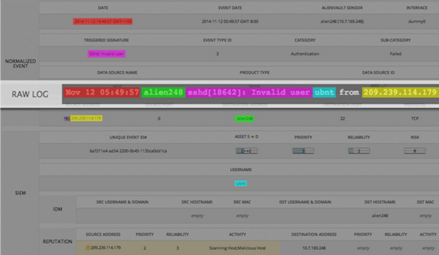
Task: Click source port value 0
Action: coord(159,119)
